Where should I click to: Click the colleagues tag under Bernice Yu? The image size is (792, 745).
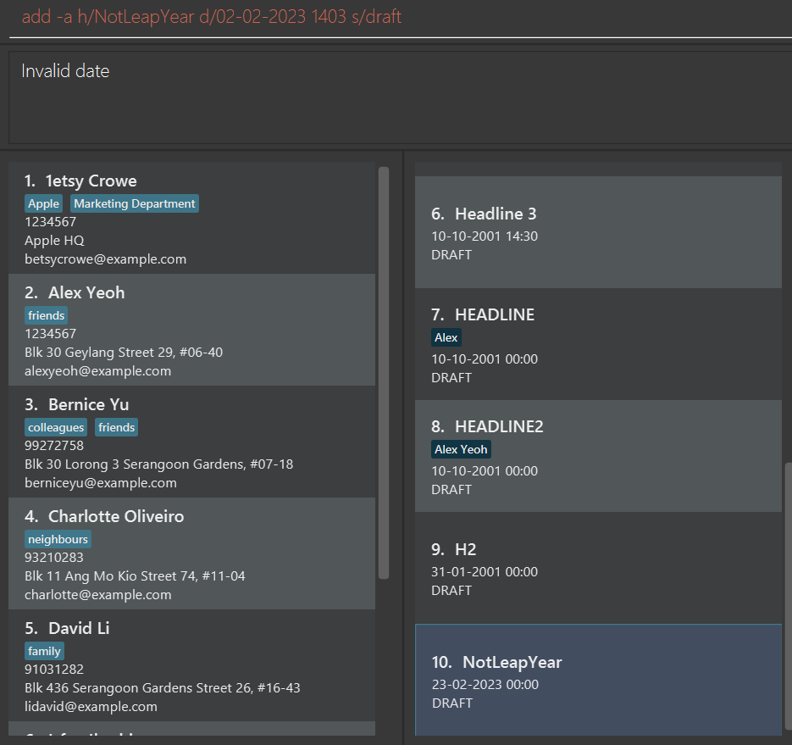coord(56,428)
